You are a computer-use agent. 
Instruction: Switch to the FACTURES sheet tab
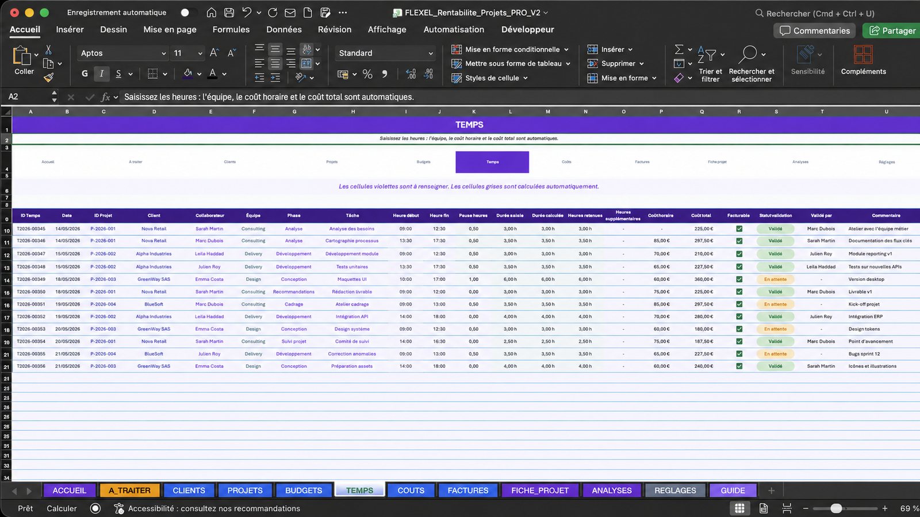pyautogui.click(x=468, y=491)
